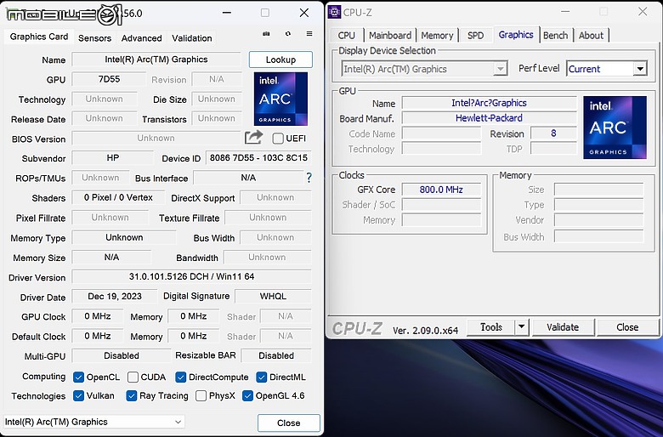This screenshot has height=437, width=663.
Task: Click the BIOS export share icon
Action: tap(253, 138)
